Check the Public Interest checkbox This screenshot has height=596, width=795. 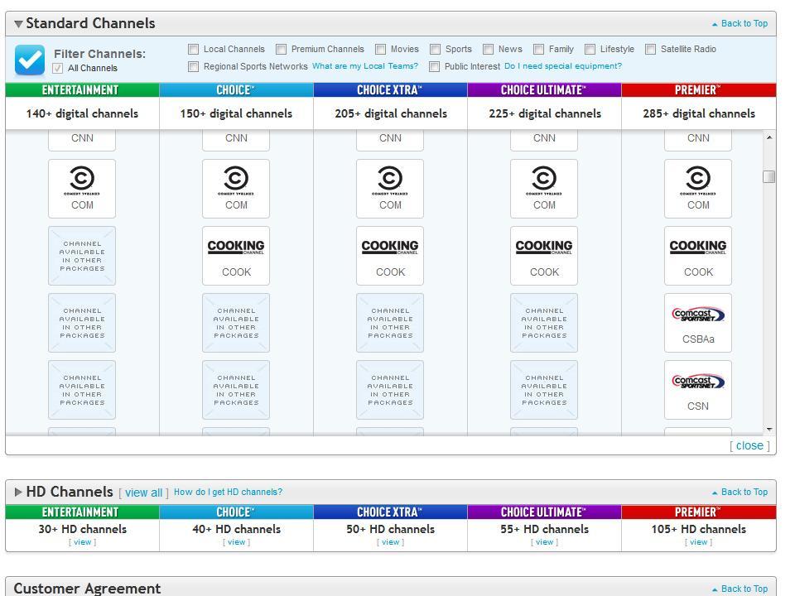point(434,66)
